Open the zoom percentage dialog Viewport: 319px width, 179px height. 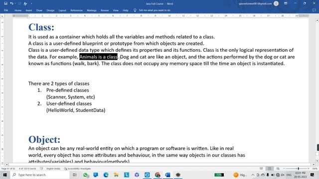coord(315,169)
